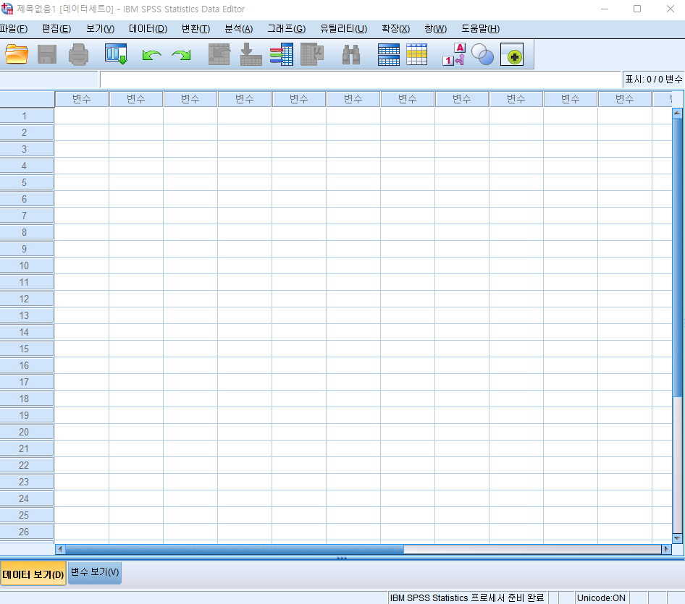The image size is (685, 604).
Task: Close the SPSS Data Editor window
Action: click(x=671, y=9)
